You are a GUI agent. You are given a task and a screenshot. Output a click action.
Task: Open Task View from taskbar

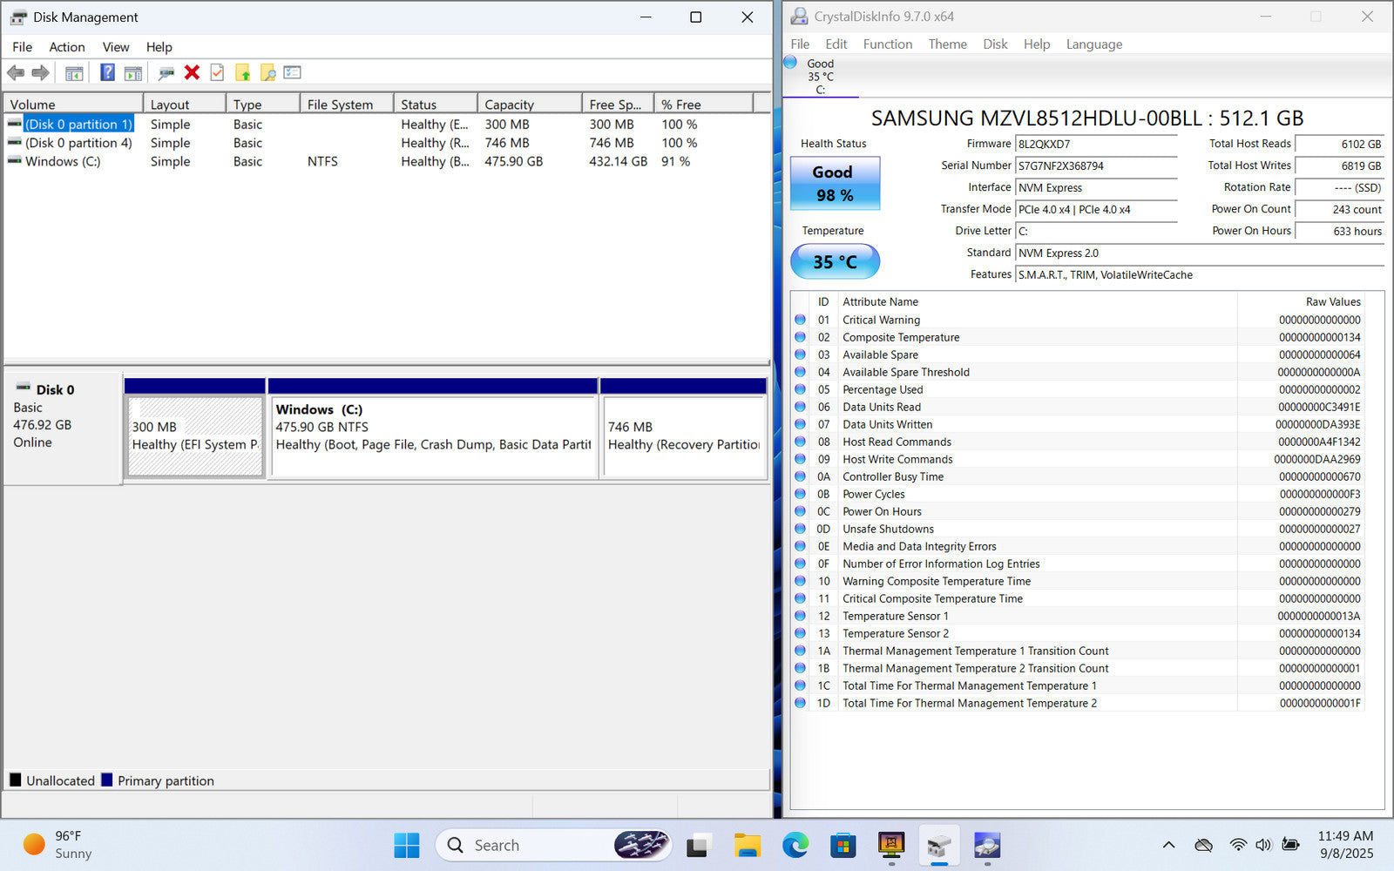(699, 845)
